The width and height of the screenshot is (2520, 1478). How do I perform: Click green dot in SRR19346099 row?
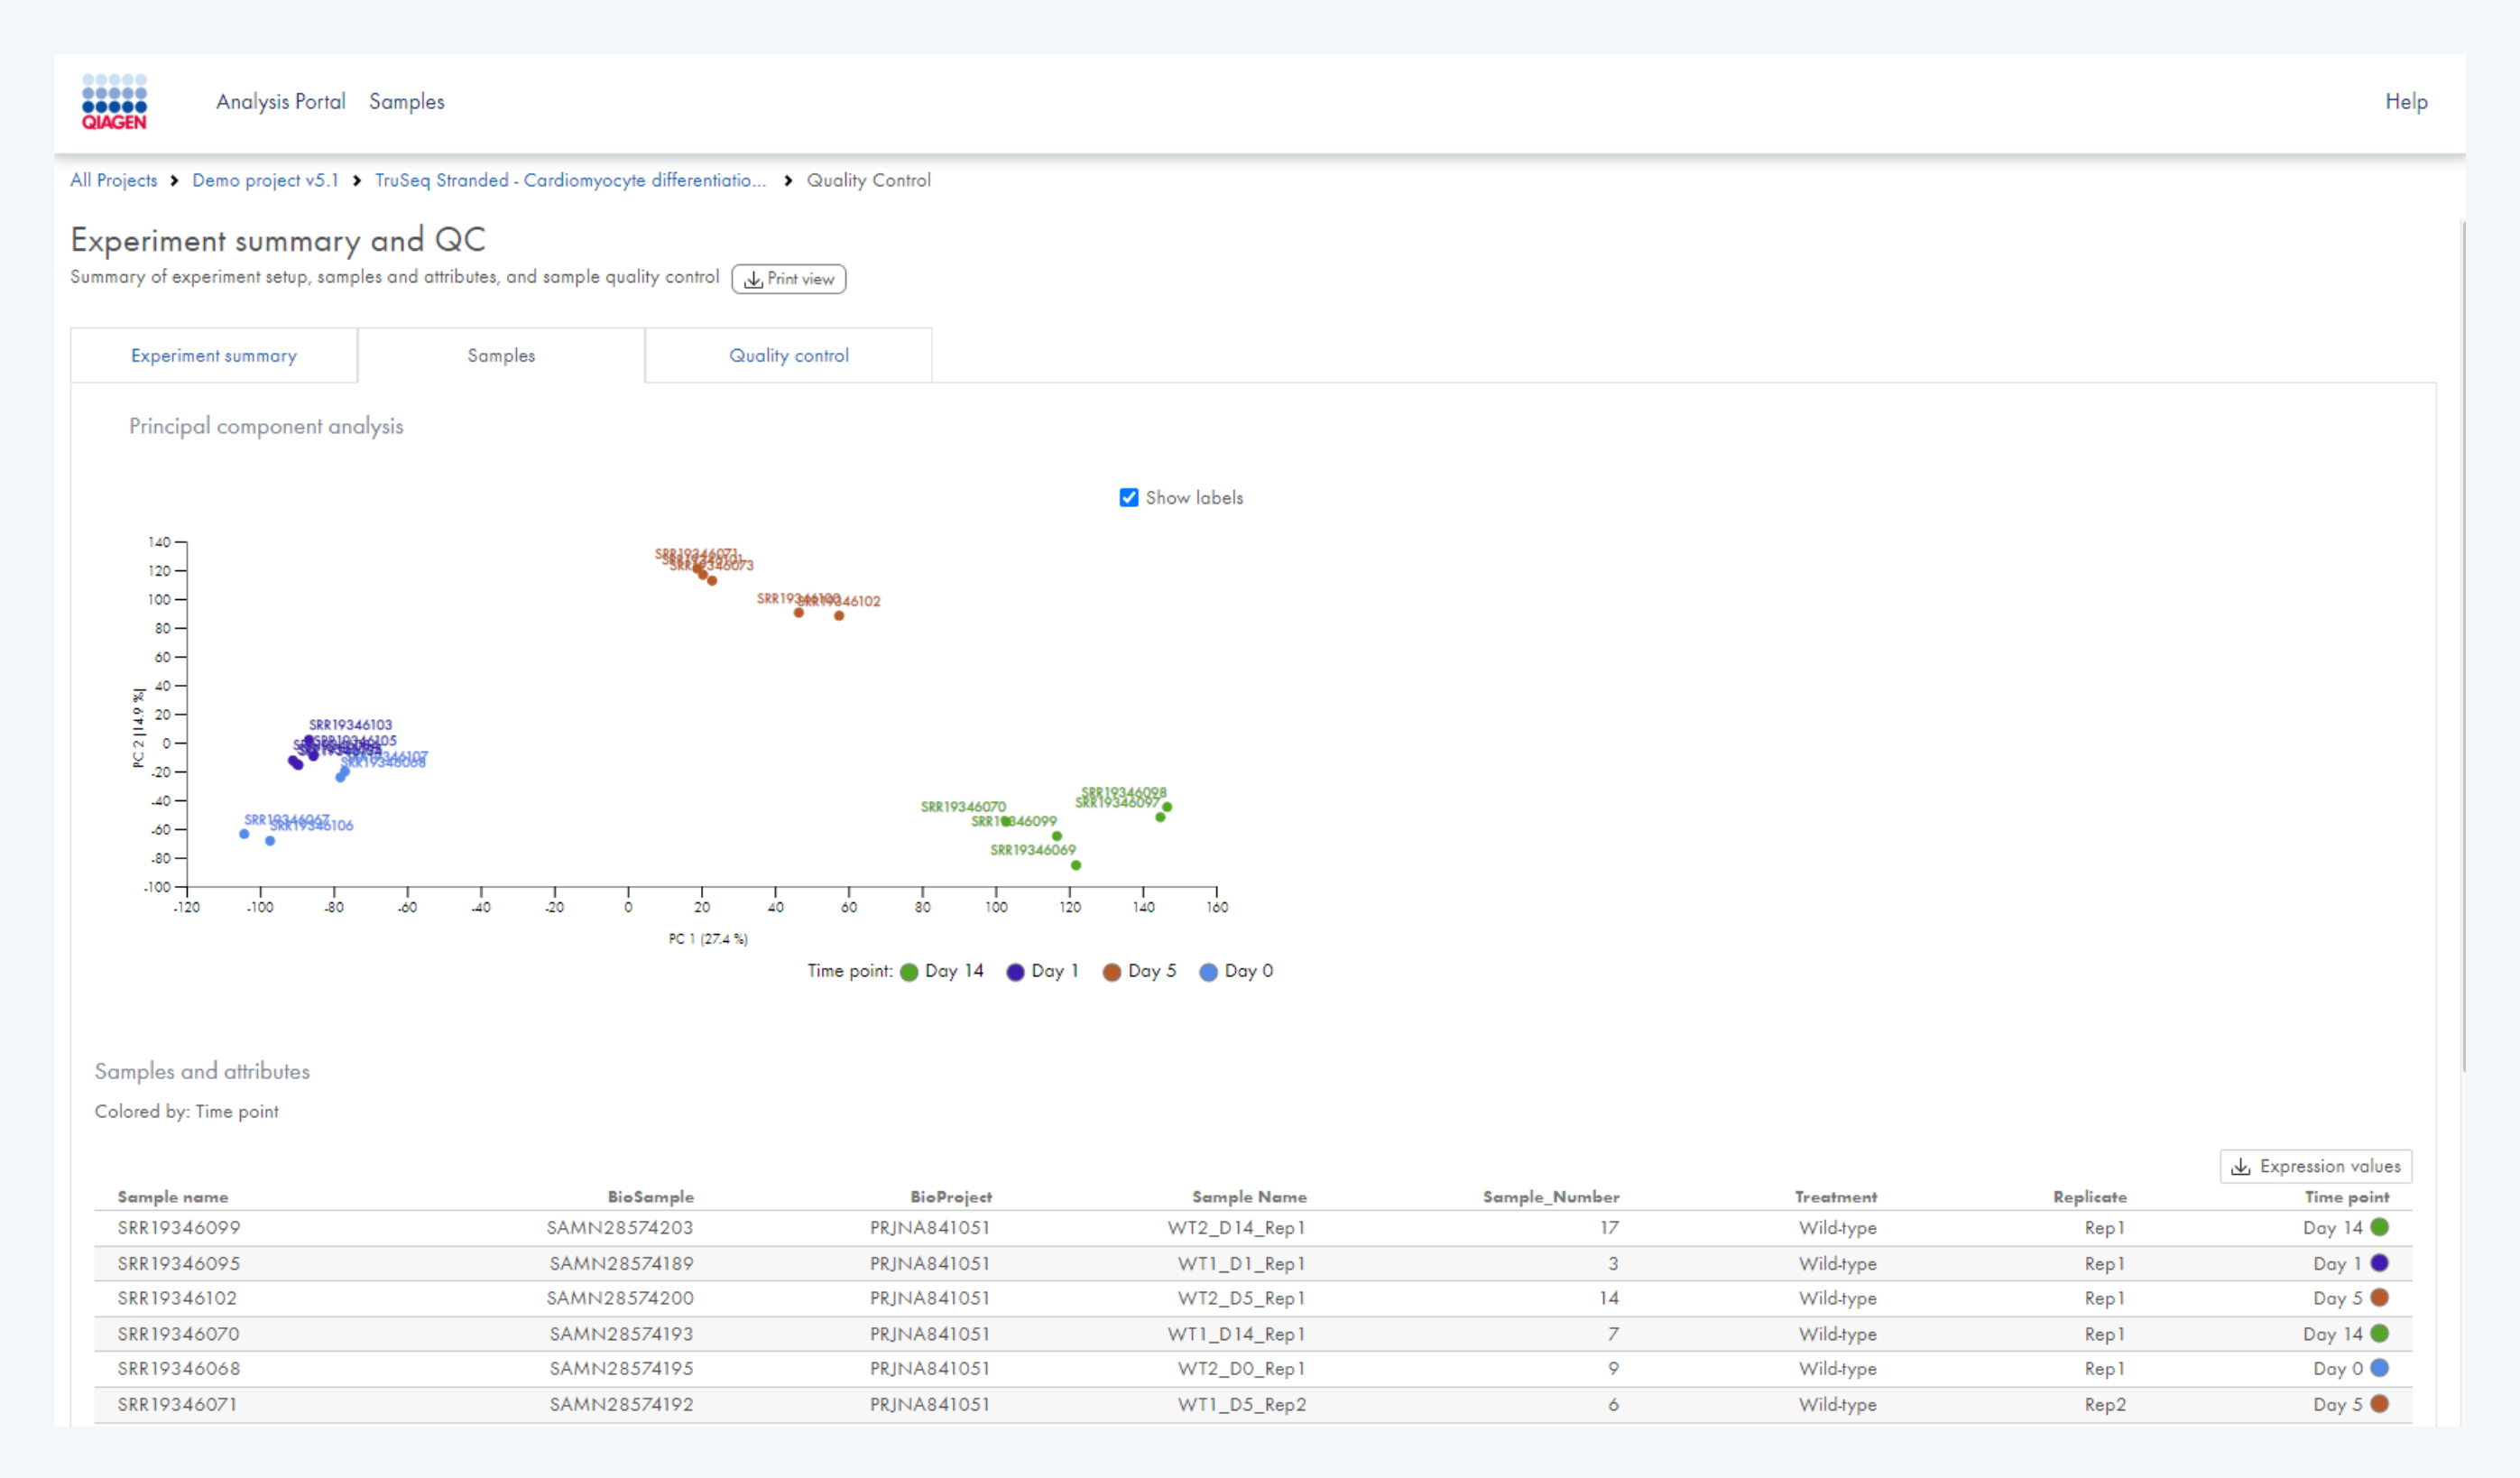coord(2379,1227)
